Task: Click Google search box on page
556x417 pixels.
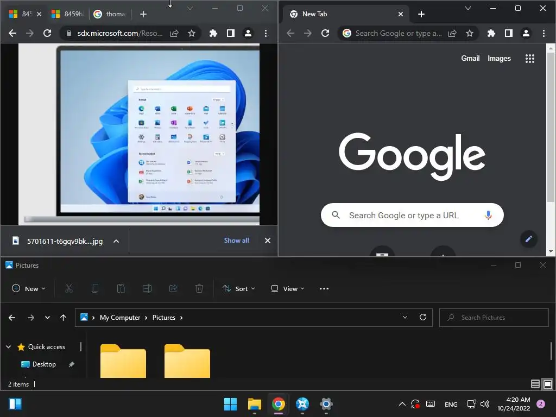Action: coord(412,215)
